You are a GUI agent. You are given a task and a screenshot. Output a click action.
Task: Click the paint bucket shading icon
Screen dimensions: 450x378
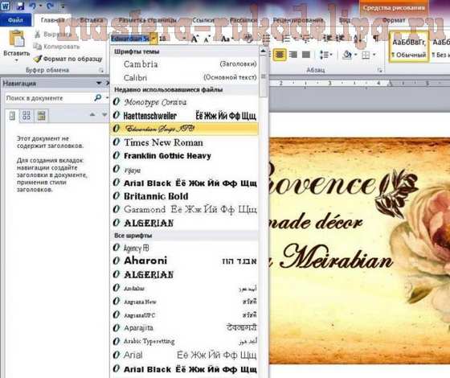click(x=347, y=55)
